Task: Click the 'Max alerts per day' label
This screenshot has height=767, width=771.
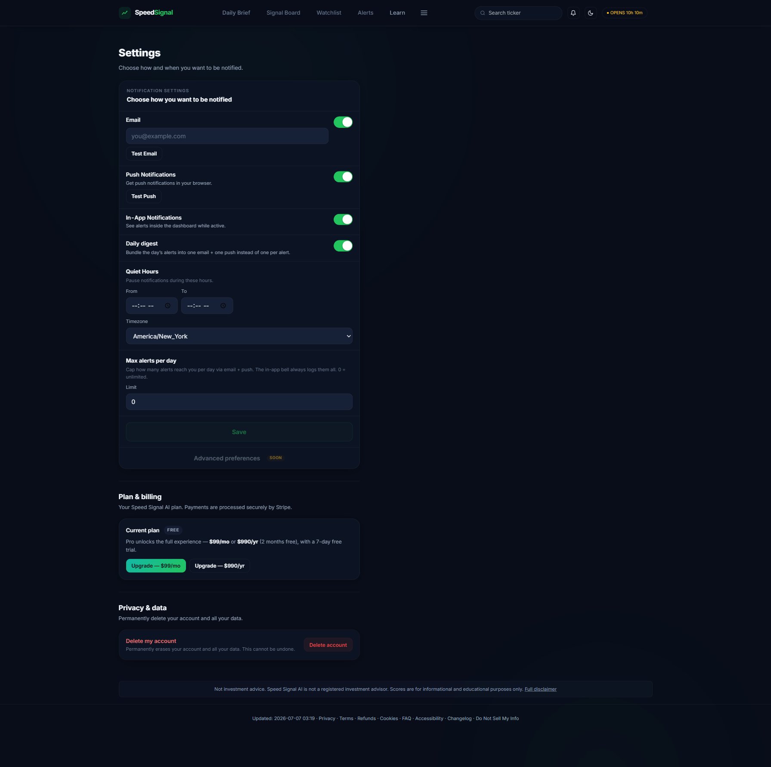Action: pyautogui.click(x=151, y=361)
